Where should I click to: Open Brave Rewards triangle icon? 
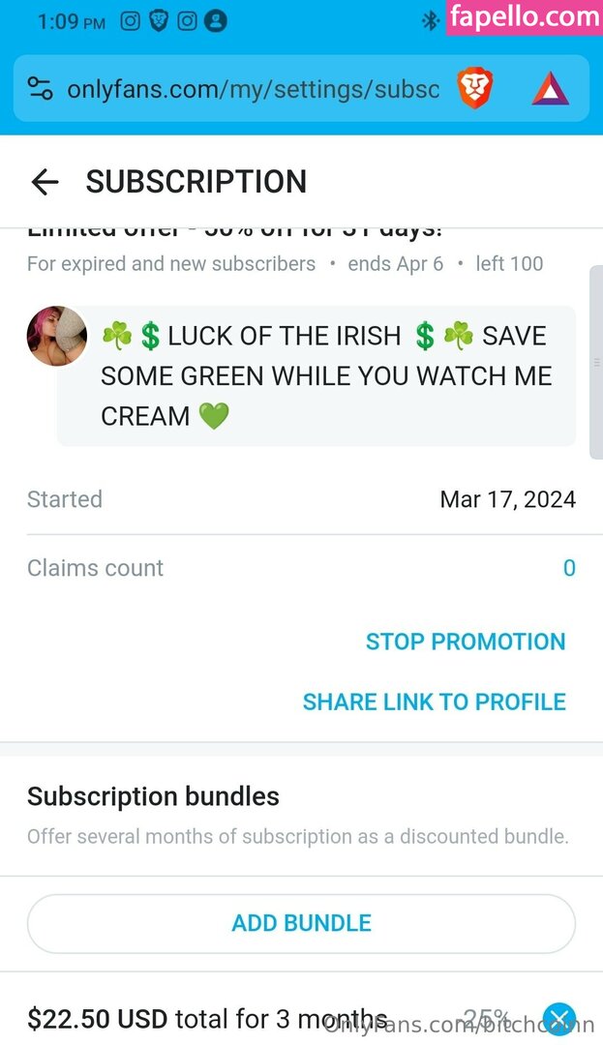[551, 89]
